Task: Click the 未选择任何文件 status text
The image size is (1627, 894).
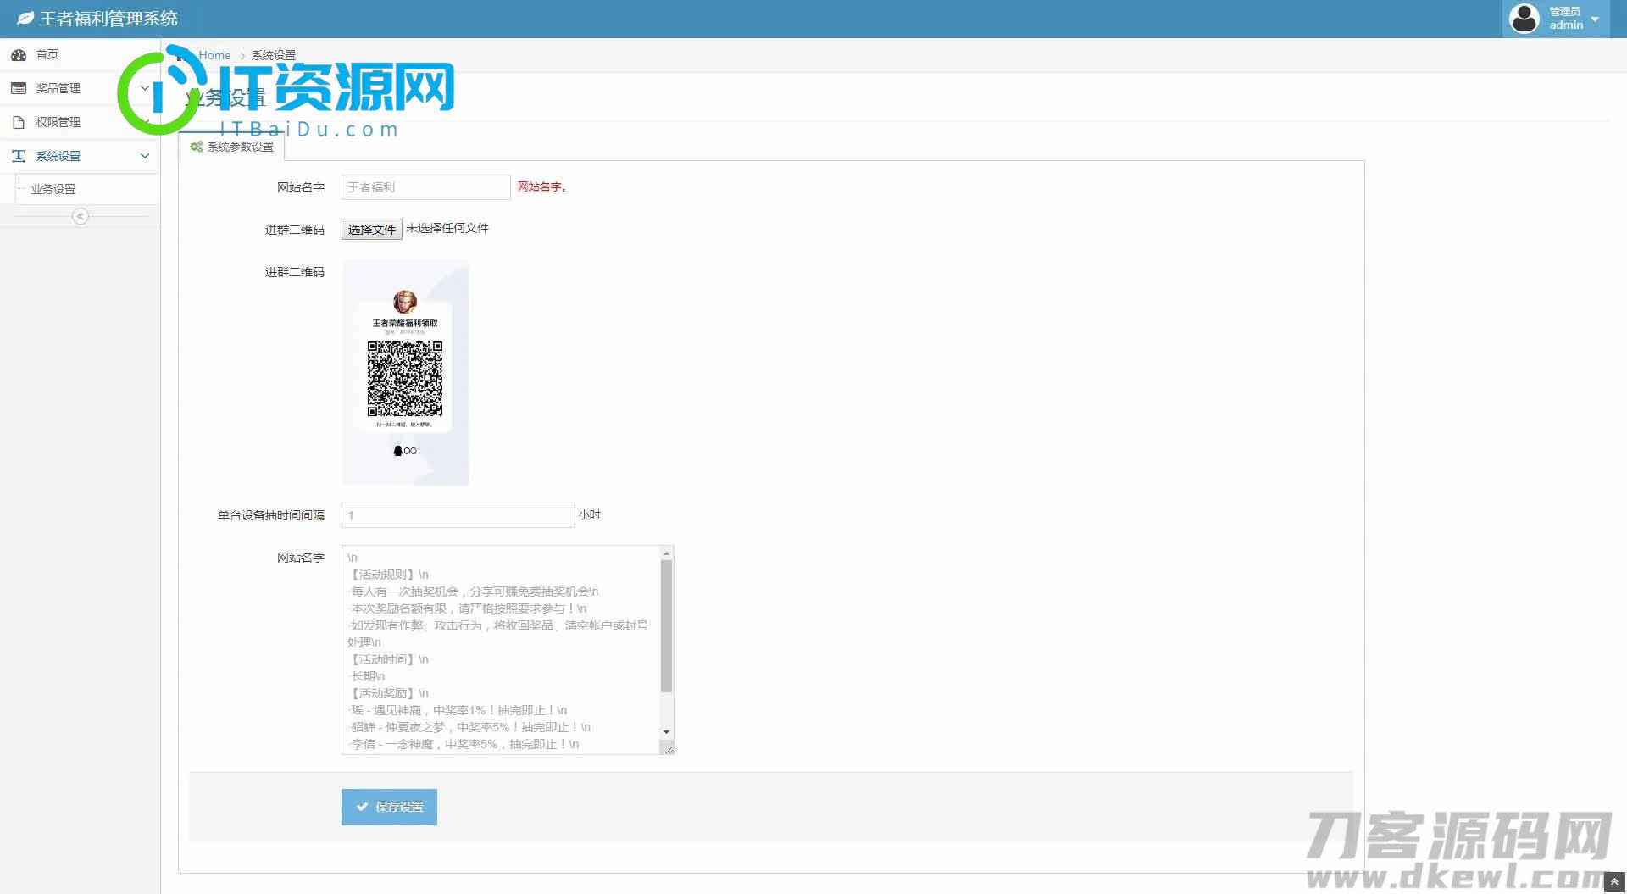Action: [447, 228]
